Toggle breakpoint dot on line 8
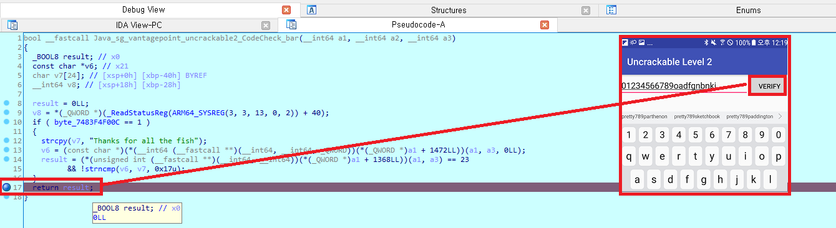836x228 pixels. (x=6, y=103)
